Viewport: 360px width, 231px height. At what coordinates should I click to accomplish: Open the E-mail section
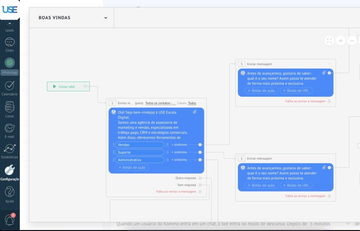tap(9, 130)
